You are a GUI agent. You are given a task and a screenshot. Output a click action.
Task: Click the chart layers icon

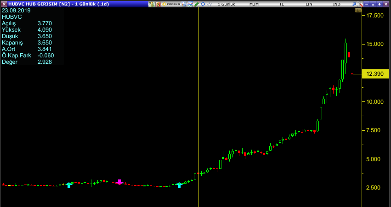tap(190, 4)
